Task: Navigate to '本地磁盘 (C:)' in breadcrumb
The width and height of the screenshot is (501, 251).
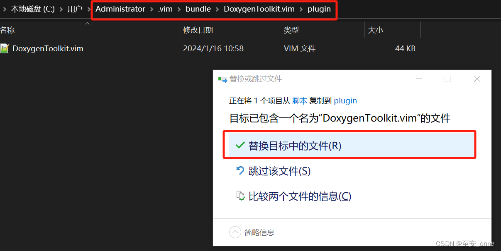Action: pyautogui.click(x=33, y=9)
